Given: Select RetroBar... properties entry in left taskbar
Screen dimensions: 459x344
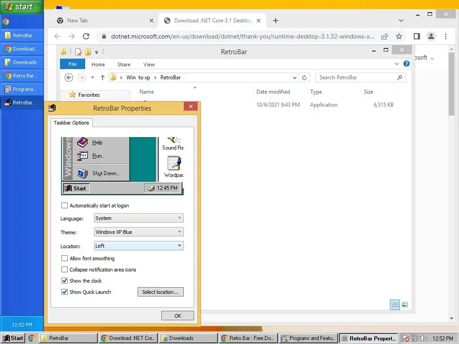Looking at the screenshot, I should (x=22, y=103).
